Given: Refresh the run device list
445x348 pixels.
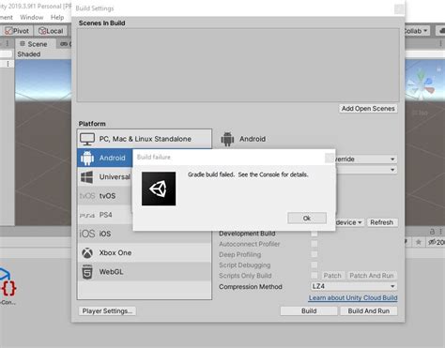Looking at the screenshot, I should pos(382,222).
